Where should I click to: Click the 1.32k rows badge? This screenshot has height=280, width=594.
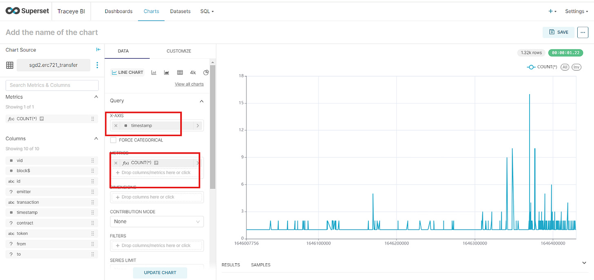532,53
